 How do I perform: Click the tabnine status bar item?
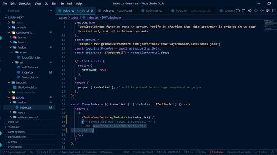pyautogui.click(x=106, y=152)
